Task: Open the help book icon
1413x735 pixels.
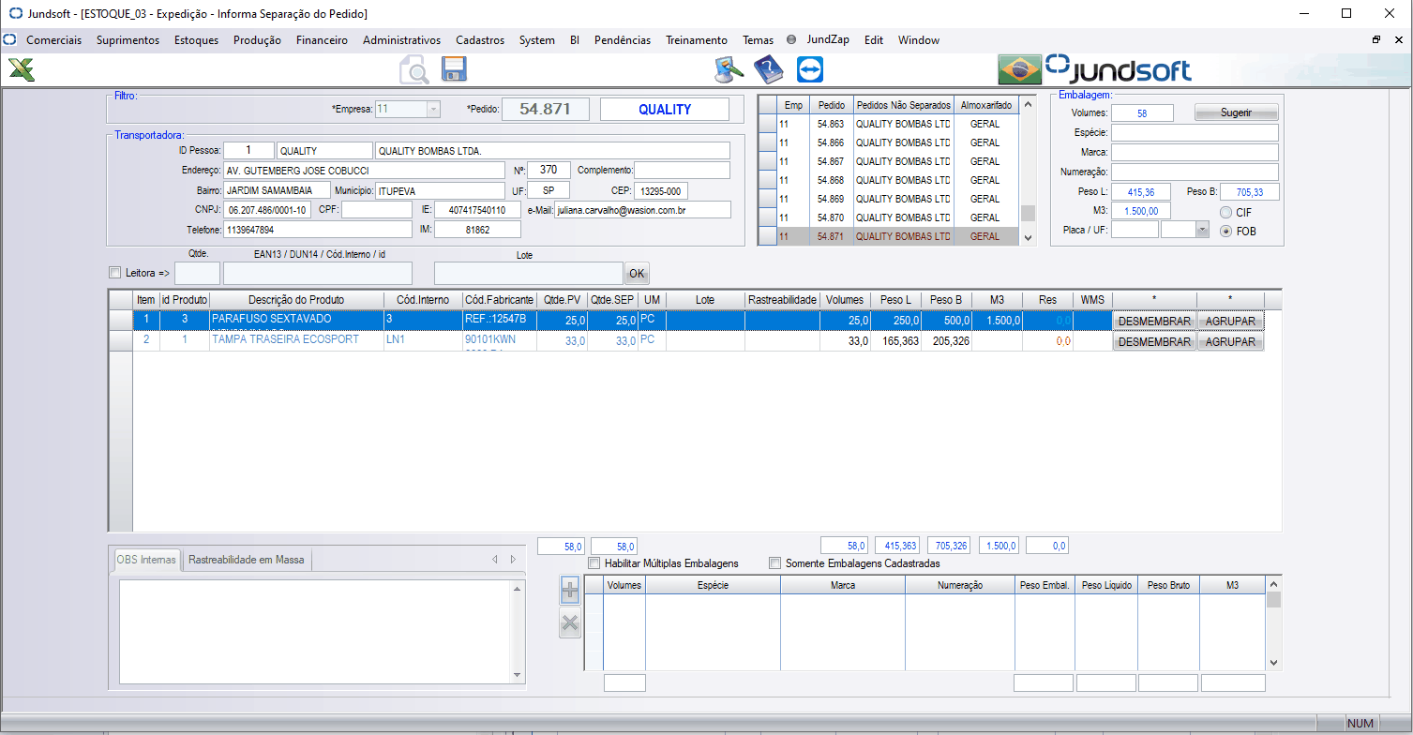Action: click(768, 70)
